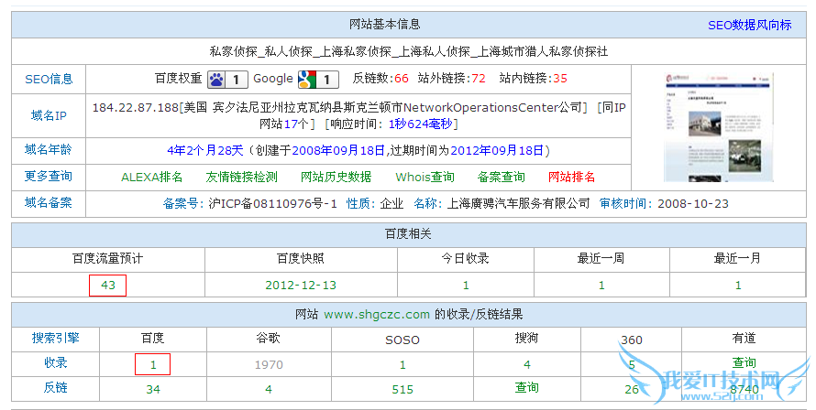The image size is (816, 410).
Task: Click the 搜索引擎 header cell
Action: [x=55, y=339]
